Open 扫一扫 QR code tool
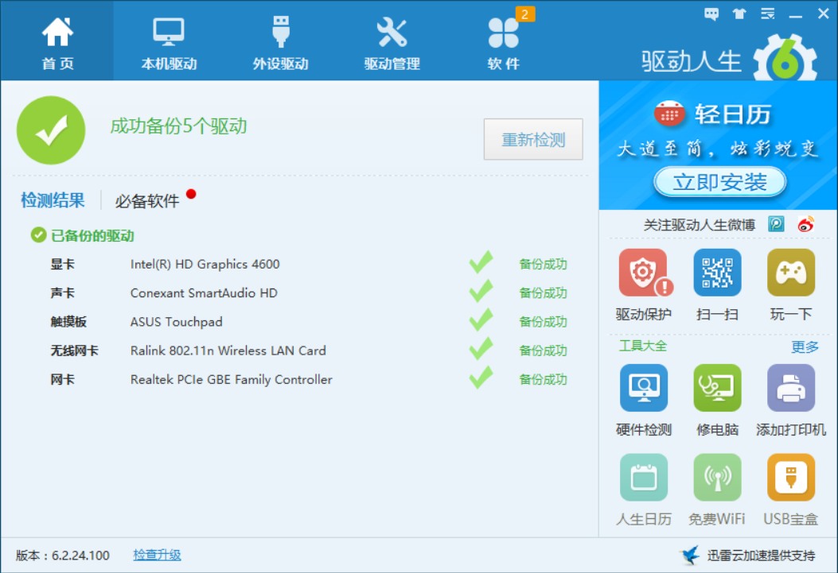 (717, 285)
